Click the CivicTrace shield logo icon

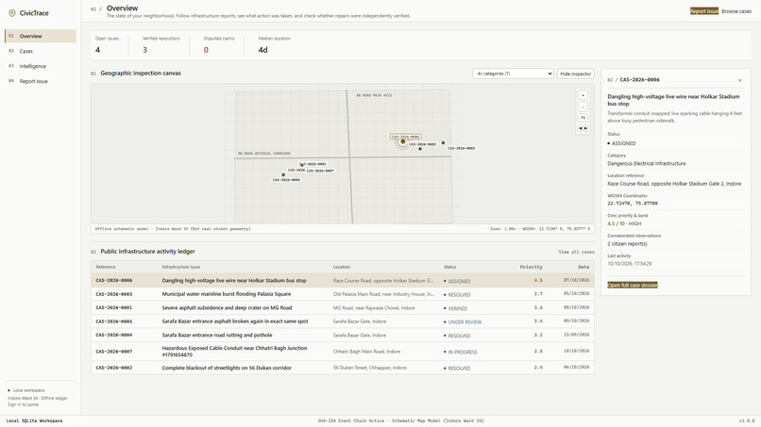[12, 13]
